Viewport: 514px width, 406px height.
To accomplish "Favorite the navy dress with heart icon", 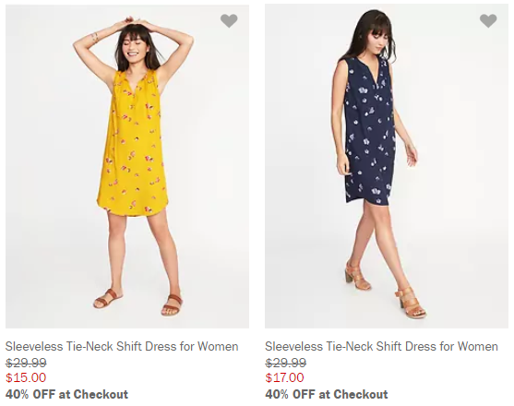I will tap(488, 21).
